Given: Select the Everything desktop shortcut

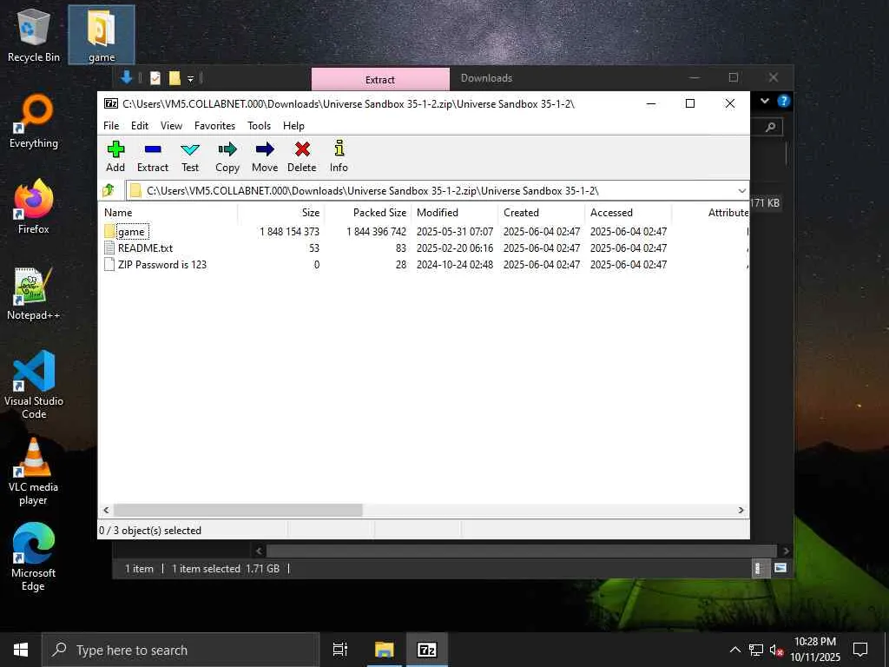Looking at the screenshot, I should (34, 122).
